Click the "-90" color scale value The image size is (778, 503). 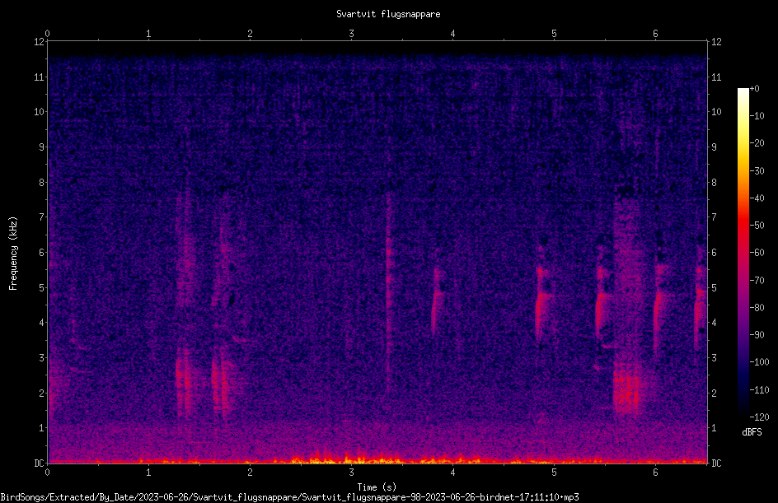[x=757, y=335]
